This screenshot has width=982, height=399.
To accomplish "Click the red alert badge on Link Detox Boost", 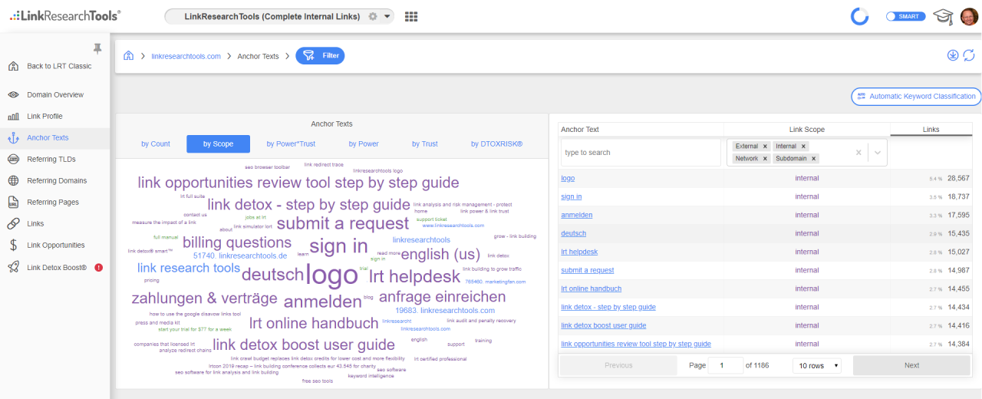I will coord(98,268).
